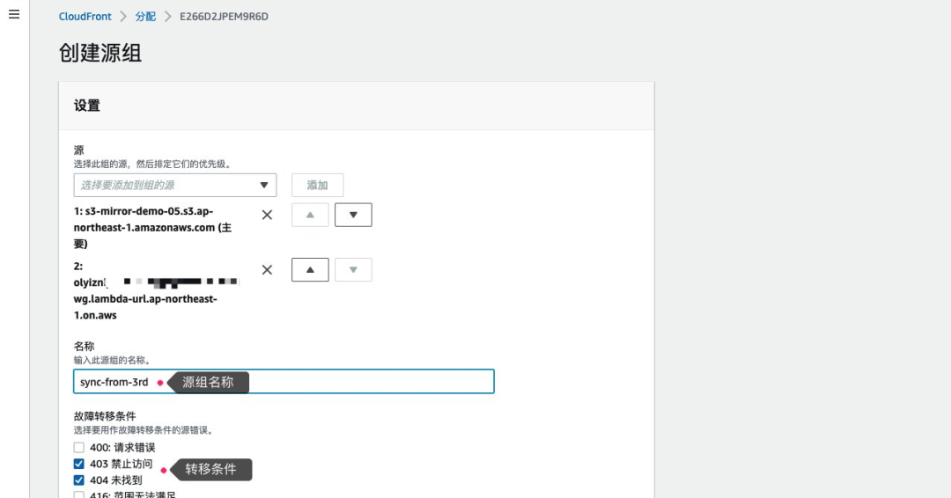
Task: Remove the s3-mirror-demo-05 origin
Action: [268, 215]
